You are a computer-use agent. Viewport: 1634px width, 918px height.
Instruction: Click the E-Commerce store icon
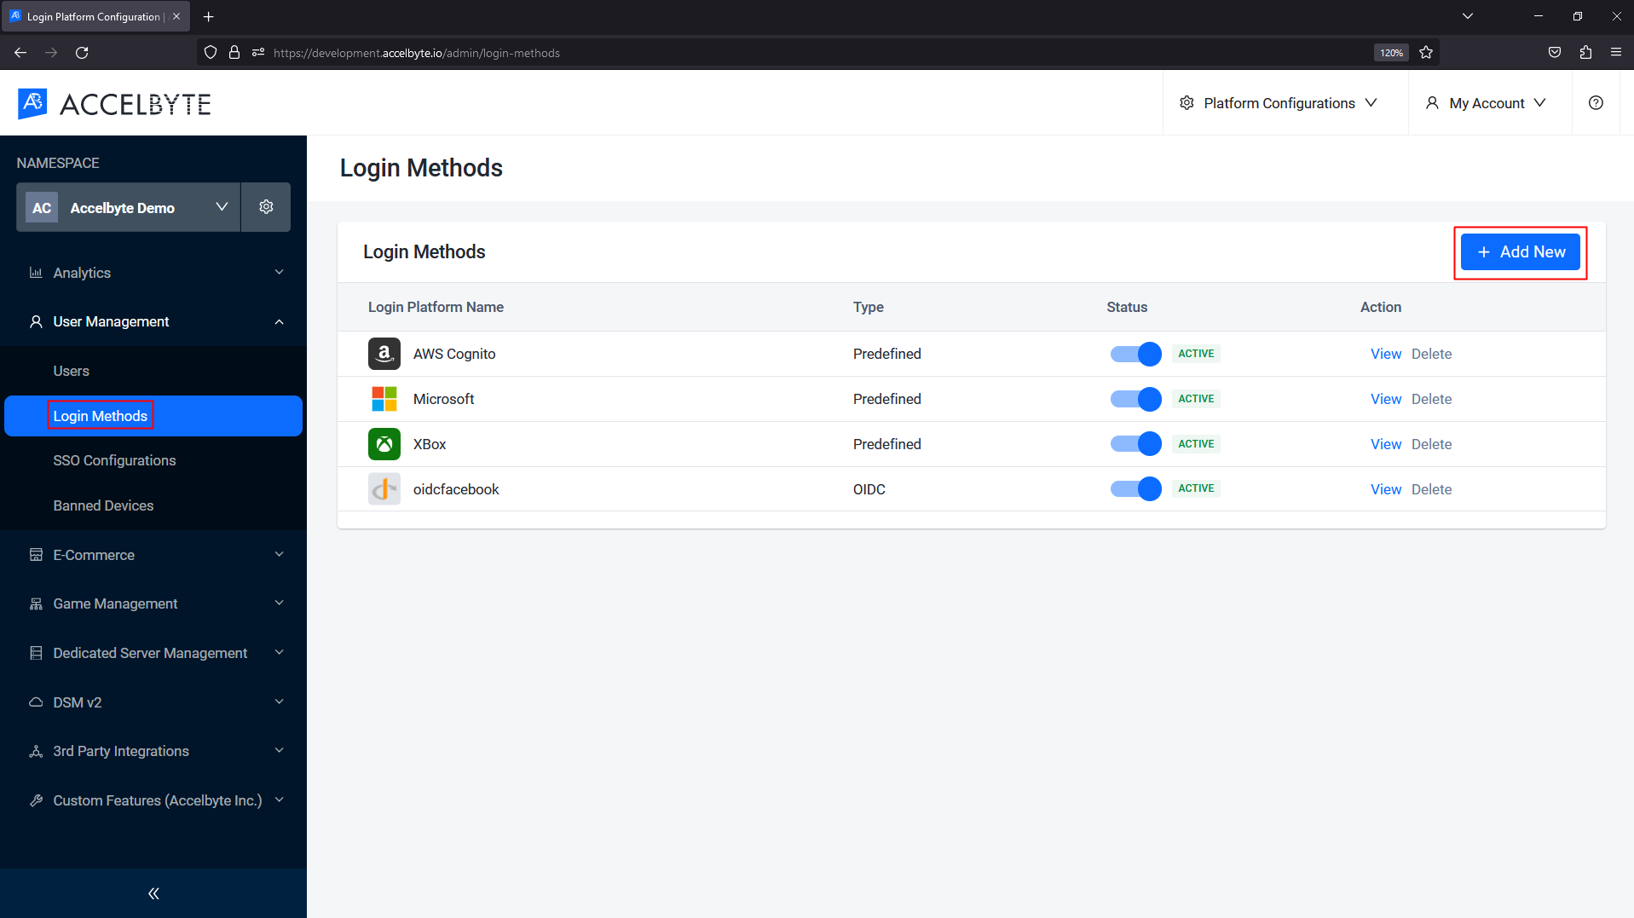pos(36,555)
